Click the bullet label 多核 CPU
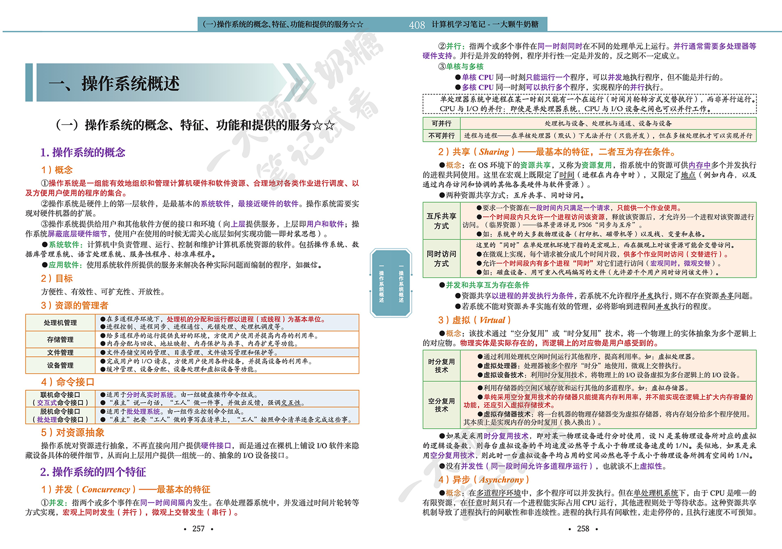 click(x=478, y=87)
